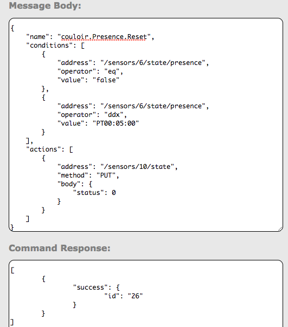Click the Command Response heading label
The image size is (288, 327).
60,248
